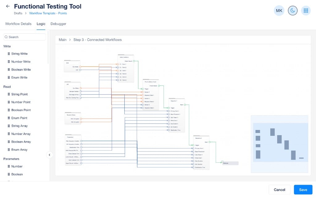Grab the drag handle for Number Point
Screen dimensions: 316x198
(x=9, y=102)
